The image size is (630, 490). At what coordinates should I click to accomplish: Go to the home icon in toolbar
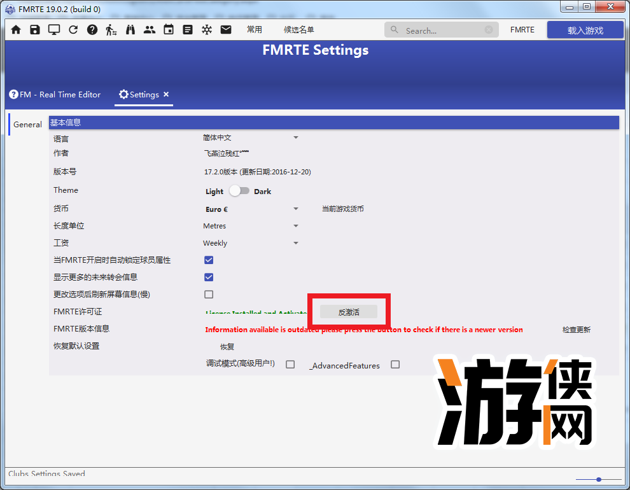click(16, 30)
